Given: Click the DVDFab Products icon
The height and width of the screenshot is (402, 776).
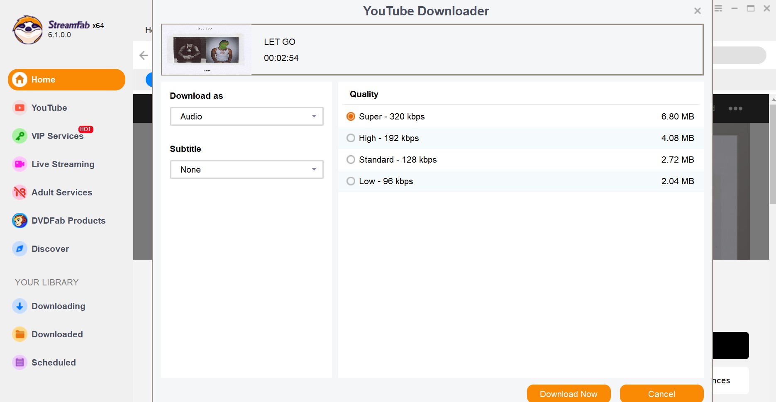Looking at the screenshot, I should click(20, 221).
